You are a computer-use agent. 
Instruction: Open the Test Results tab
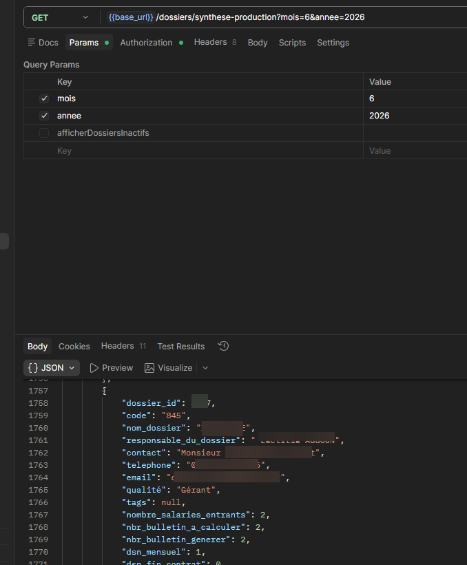tap(181, 347)
